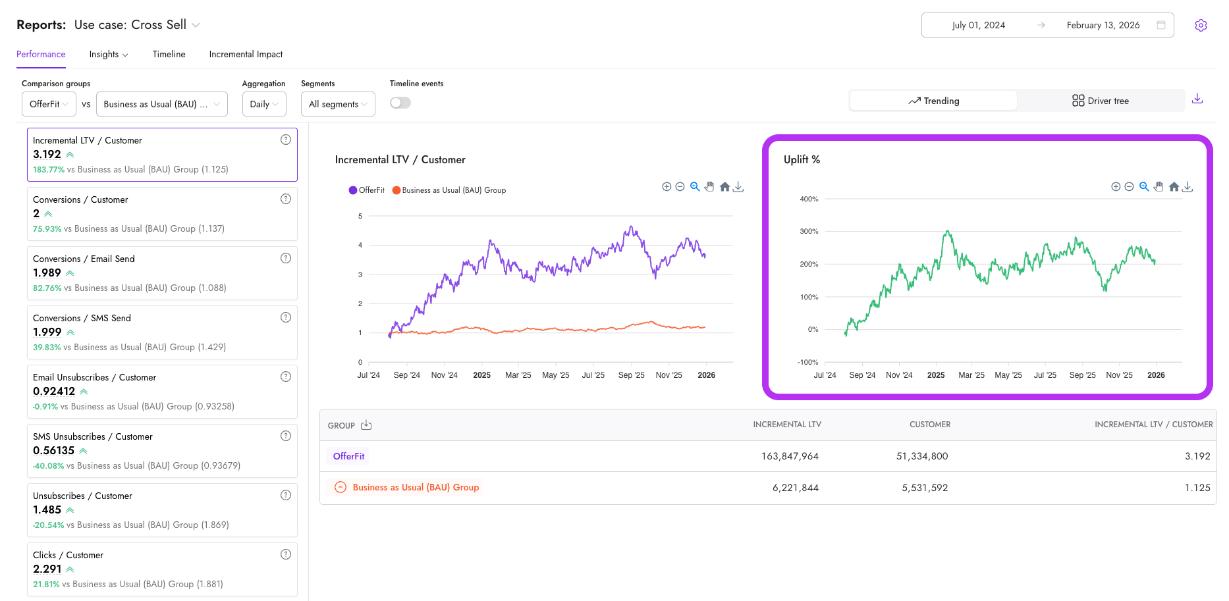This screenshot has width=1229, height=601.
Task: Open the help tooltip on Conversions / Customer card
Action: [286, 198]
